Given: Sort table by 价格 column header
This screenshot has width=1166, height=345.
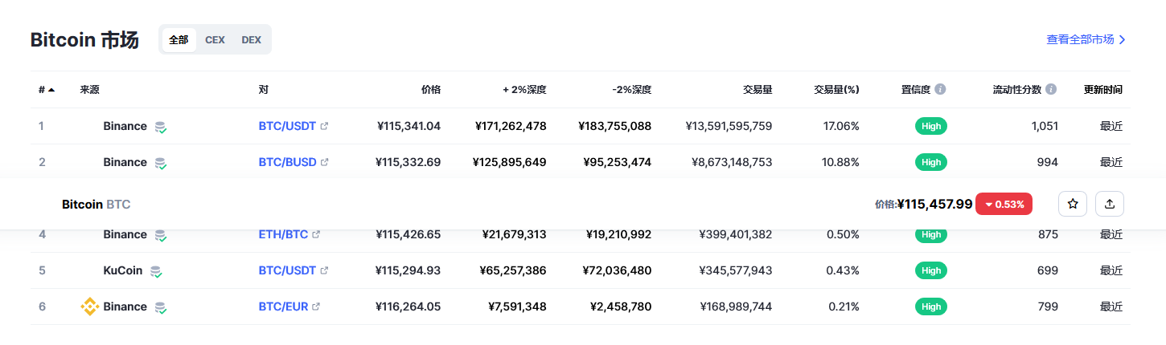Looking at the screenshot, I should pos(431,89).
